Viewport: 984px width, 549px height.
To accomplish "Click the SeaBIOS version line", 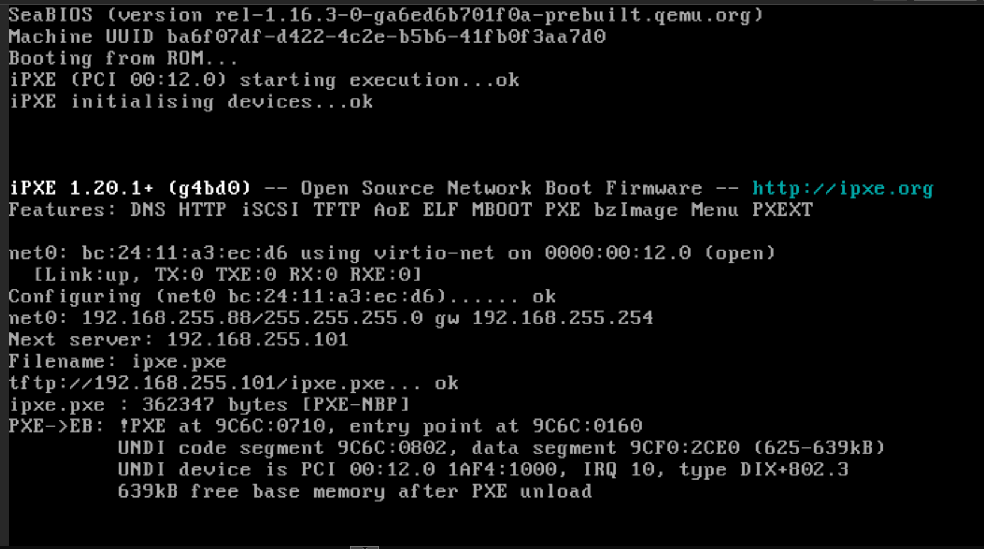I will (386, 15).
